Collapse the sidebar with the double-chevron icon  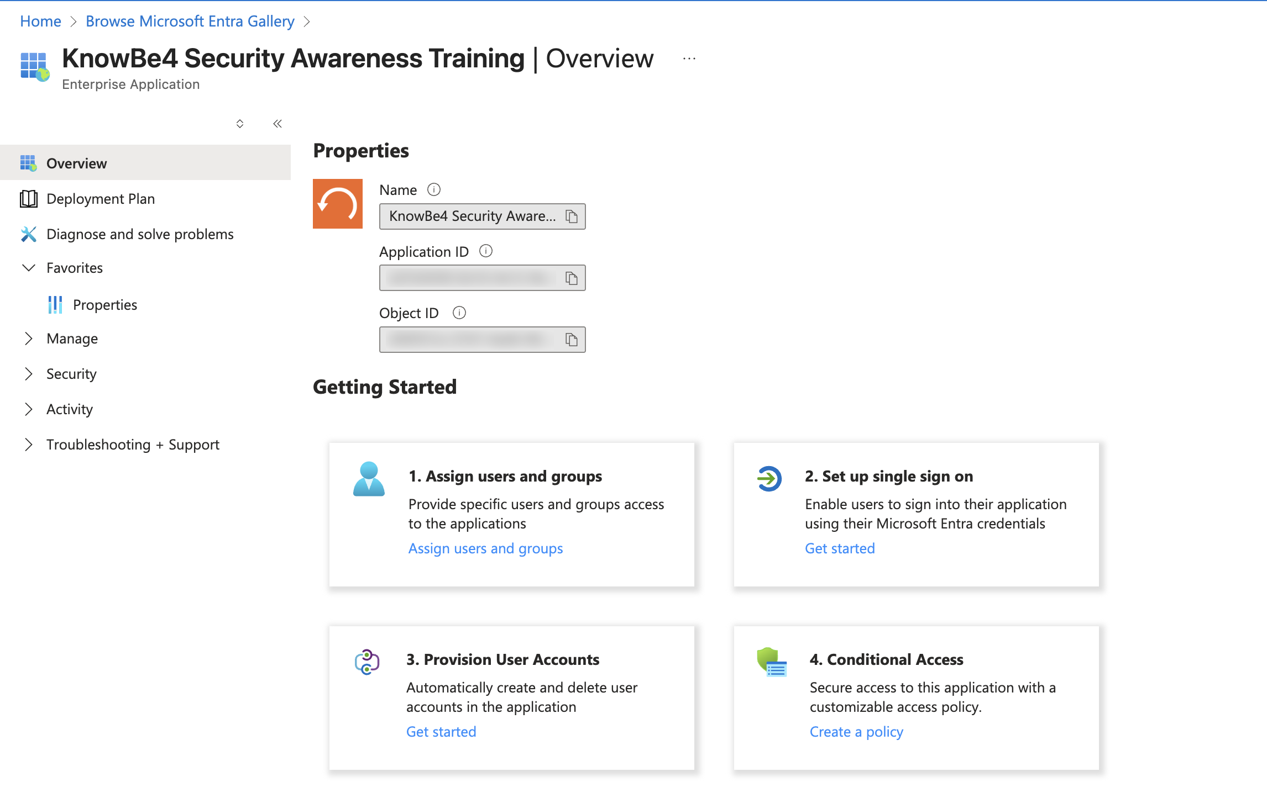click(x=277, y=123)
